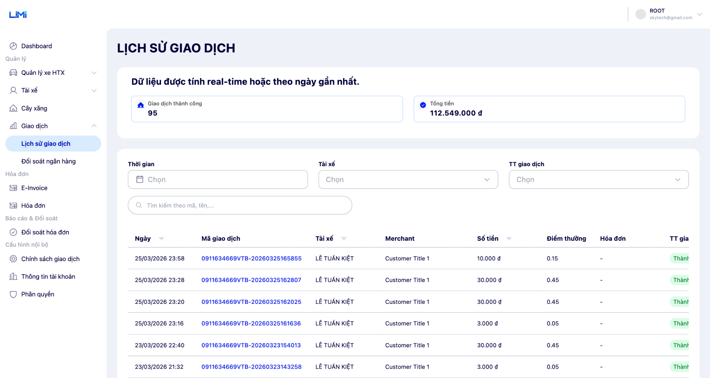Click the Giao dịch thành công 95 card
710x378 pixels.
coord(267,109)
